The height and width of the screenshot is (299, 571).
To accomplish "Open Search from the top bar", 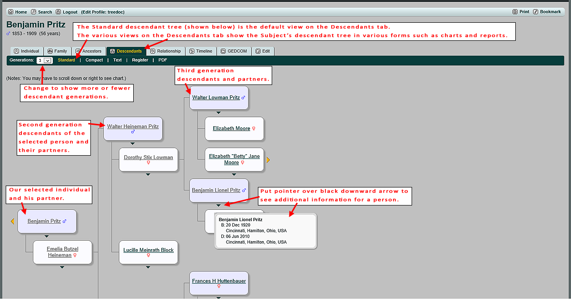I will (x=34, y=12).
